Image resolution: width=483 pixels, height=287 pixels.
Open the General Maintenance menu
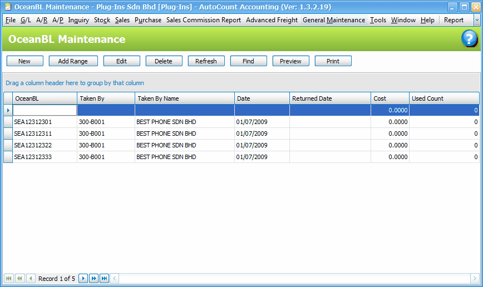coord(334,20)
